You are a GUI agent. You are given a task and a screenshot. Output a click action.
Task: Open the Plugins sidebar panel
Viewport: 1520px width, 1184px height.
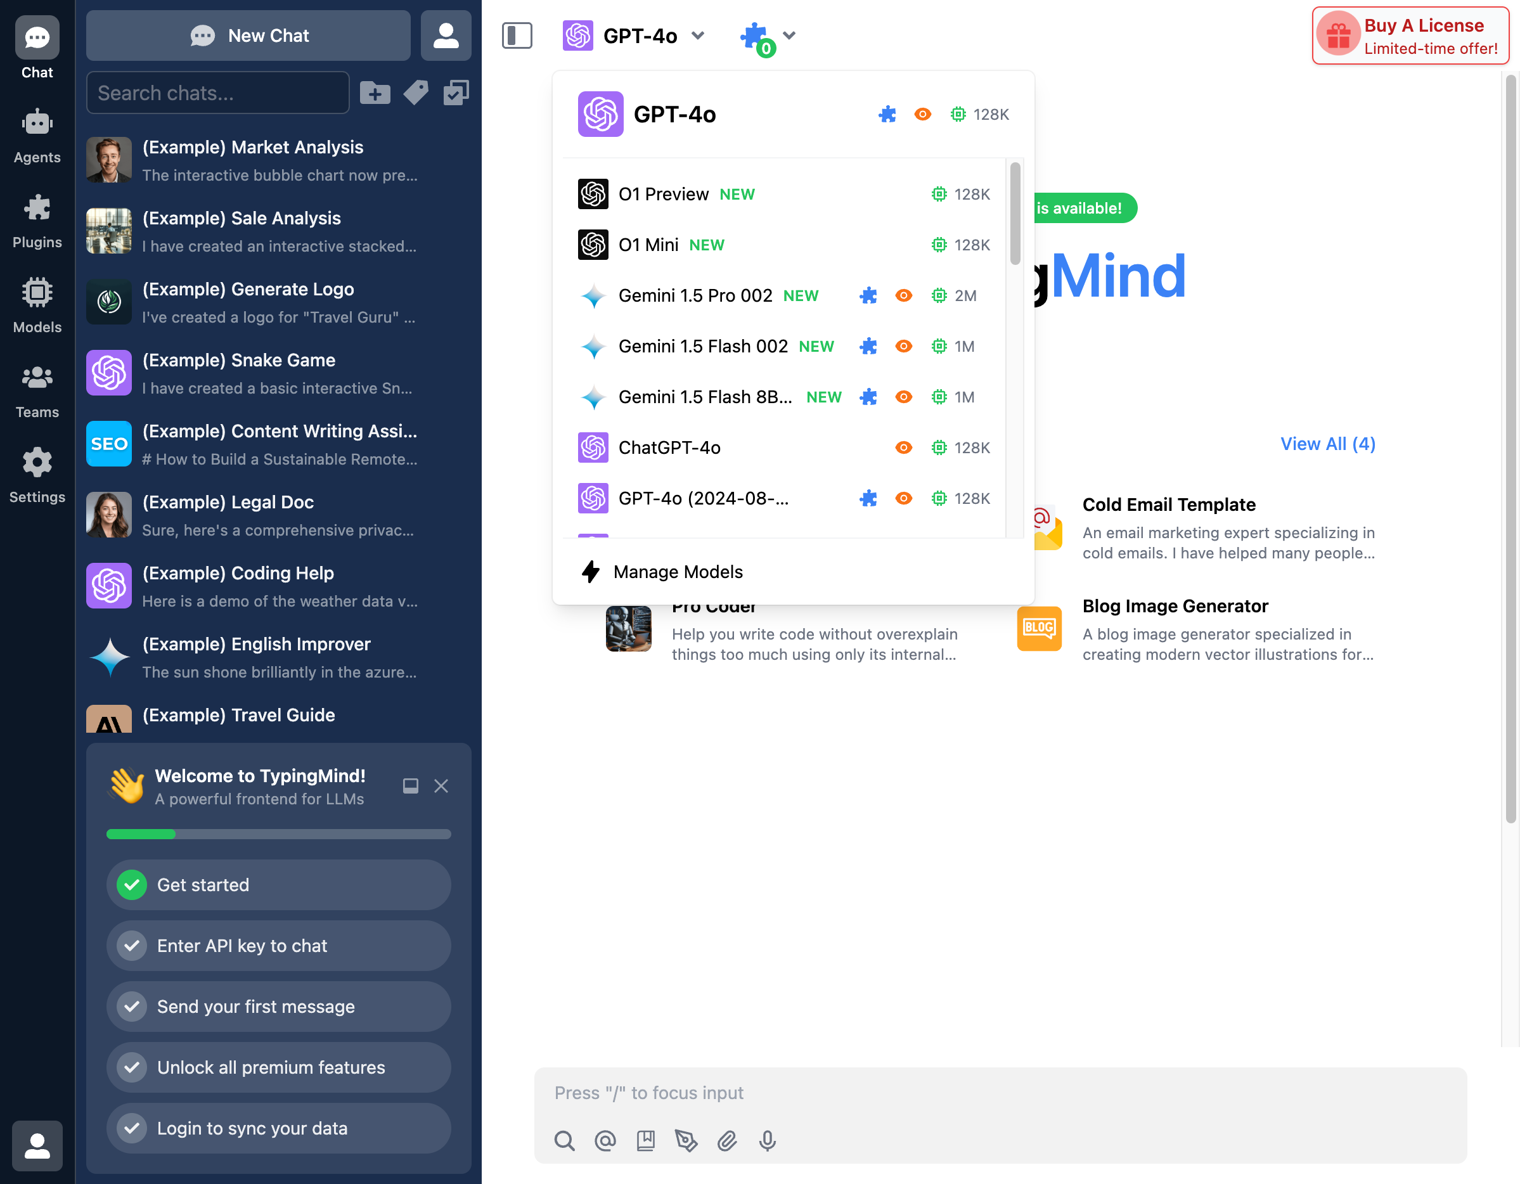(x=37, y=219)
